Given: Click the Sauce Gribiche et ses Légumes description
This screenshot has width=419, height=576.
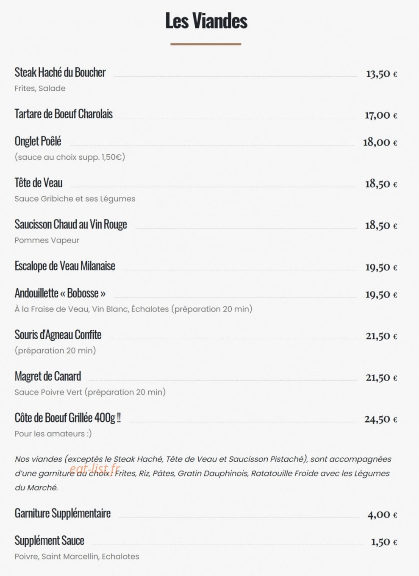Looking at the screenshot, I should (75, 199).
